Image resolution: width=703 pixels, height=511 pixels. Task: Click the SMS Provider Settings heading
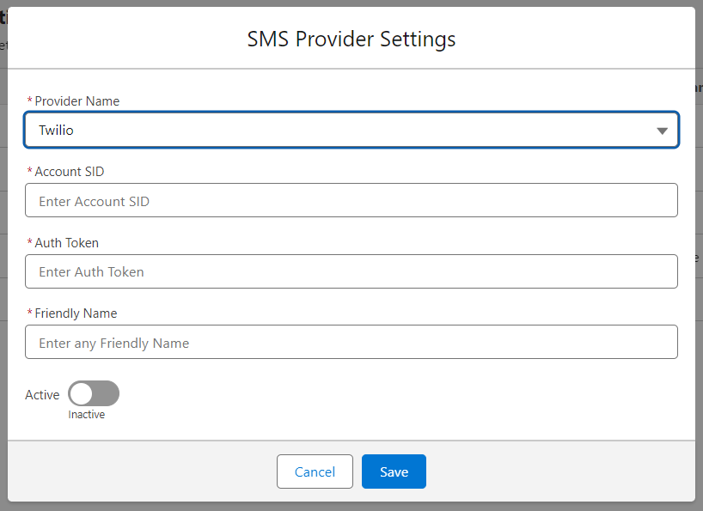pyautogui.click(x=351, y=39)
